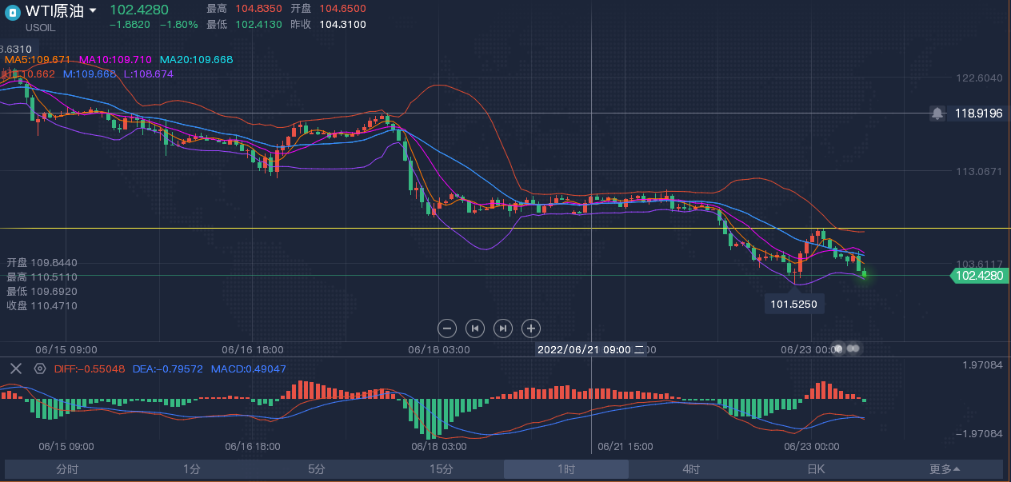Step to the previous candle
1011x482 pixels.
click(475, 328)
